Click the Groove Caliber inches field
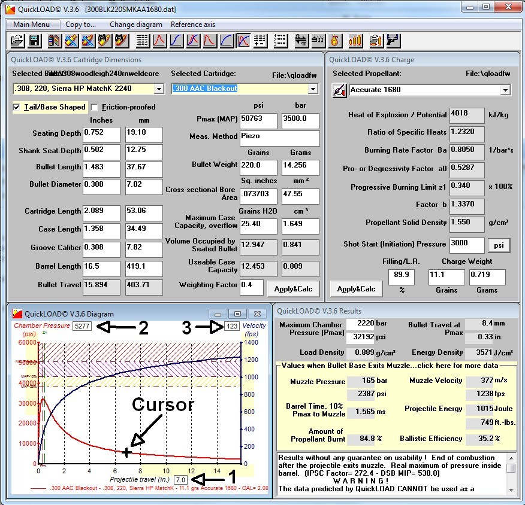The height and width of the screenshot is (505, 525). pyautogui.click(x=101, y=250)
